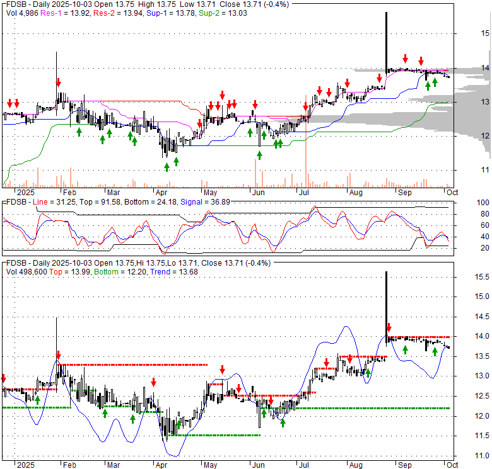Click the red down arrow at far left of bottom chart
The height and width of the screenshot is (469, 492).
click(x=3, y=378)
